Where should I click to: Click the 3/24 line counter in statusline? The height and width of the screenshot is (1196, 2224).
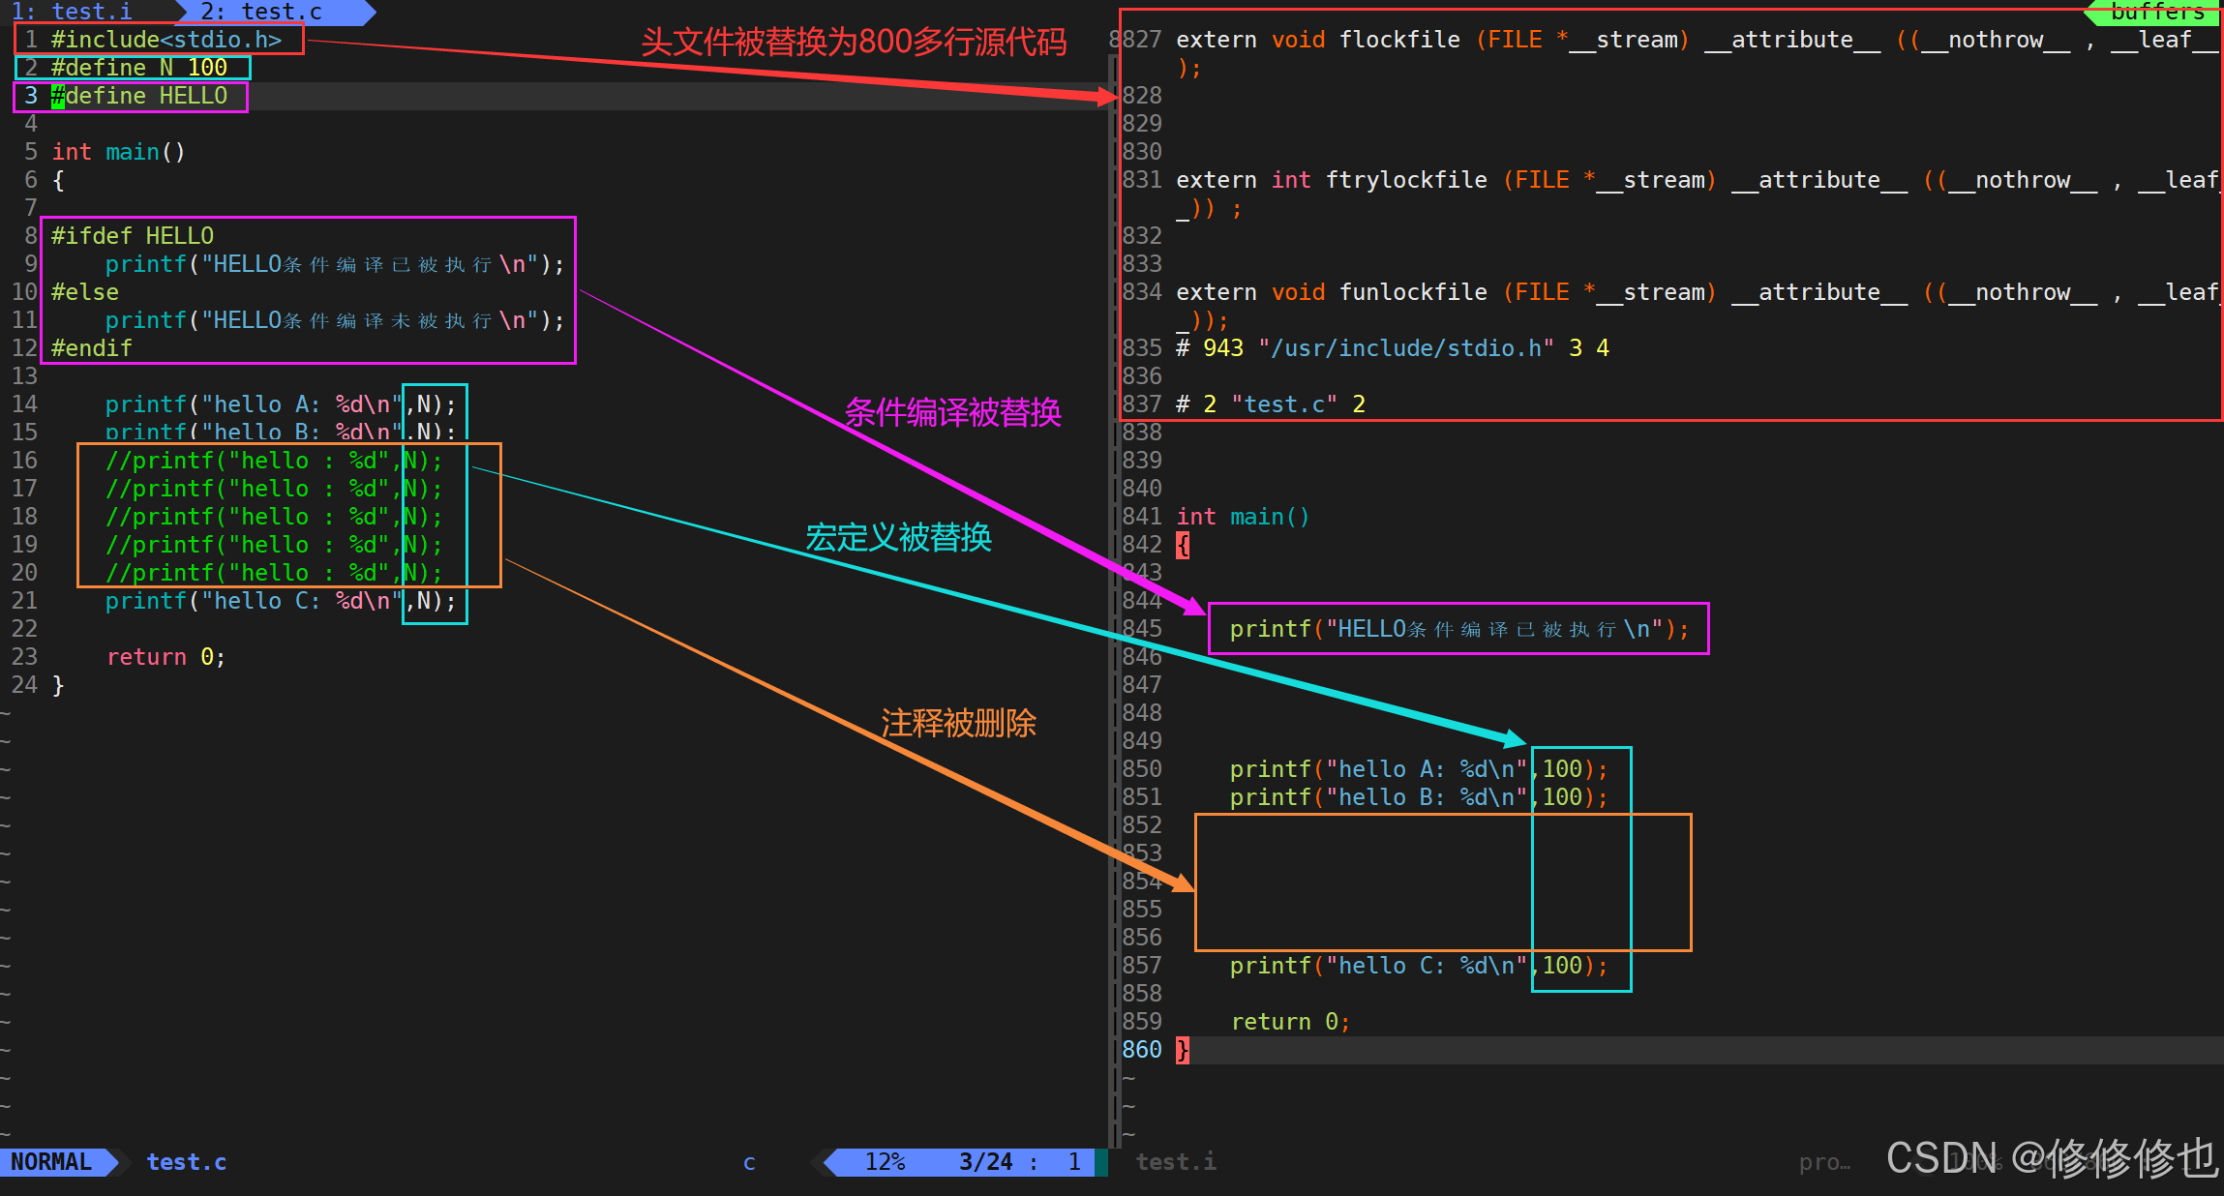point(985,1161)
